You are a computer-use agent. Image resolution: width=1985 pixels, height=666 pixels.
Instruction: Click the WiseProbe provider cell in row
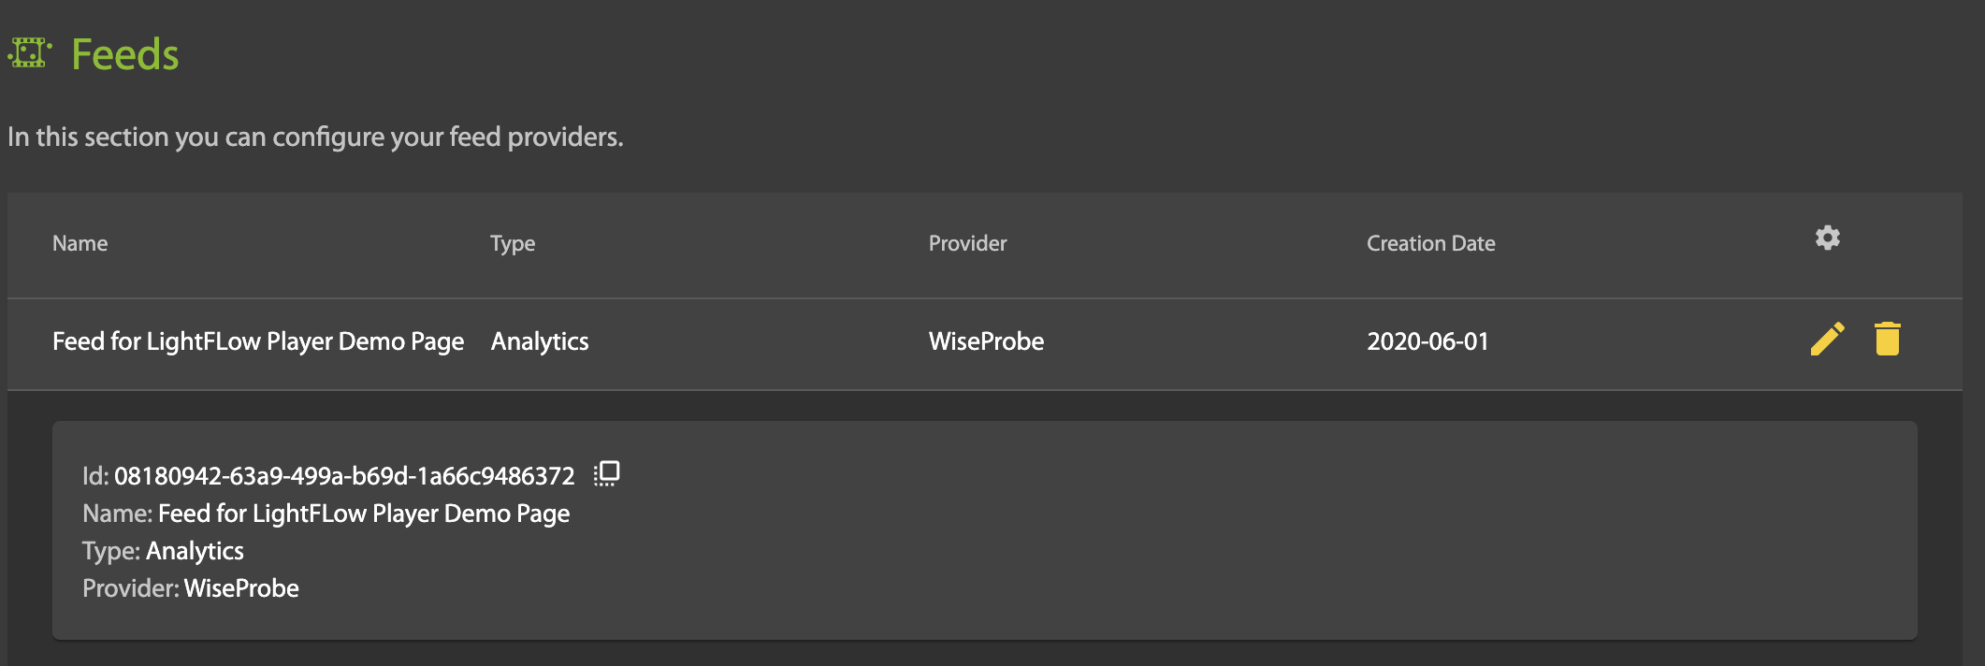click(986, 341)
